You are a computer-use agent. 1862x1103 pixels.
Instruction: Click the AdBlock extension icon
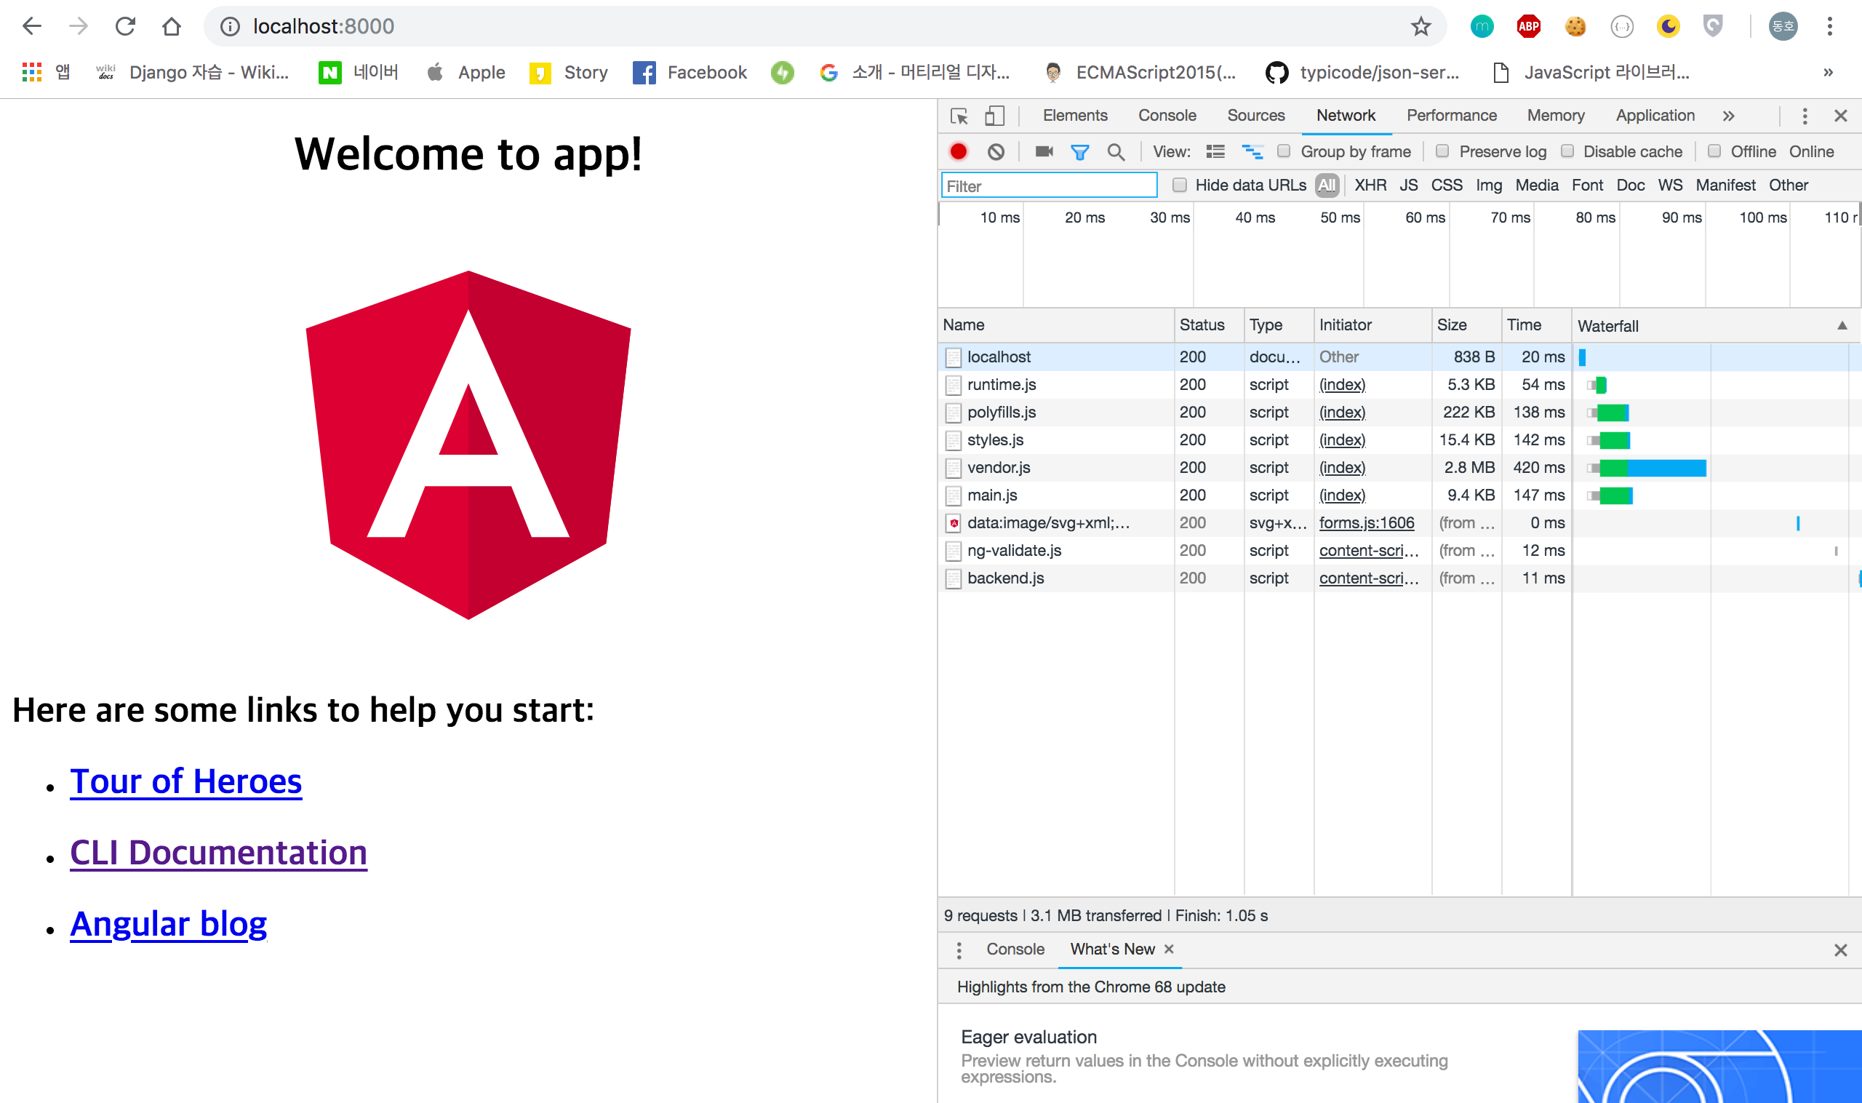(x=1528, y=26)
